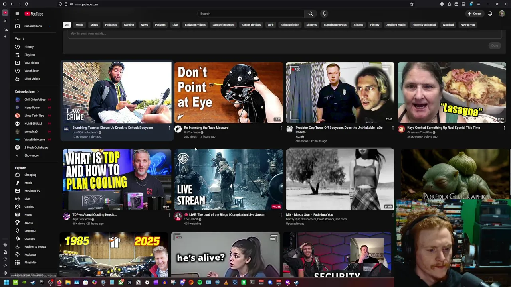Open options for Predator Cop video

393,128
